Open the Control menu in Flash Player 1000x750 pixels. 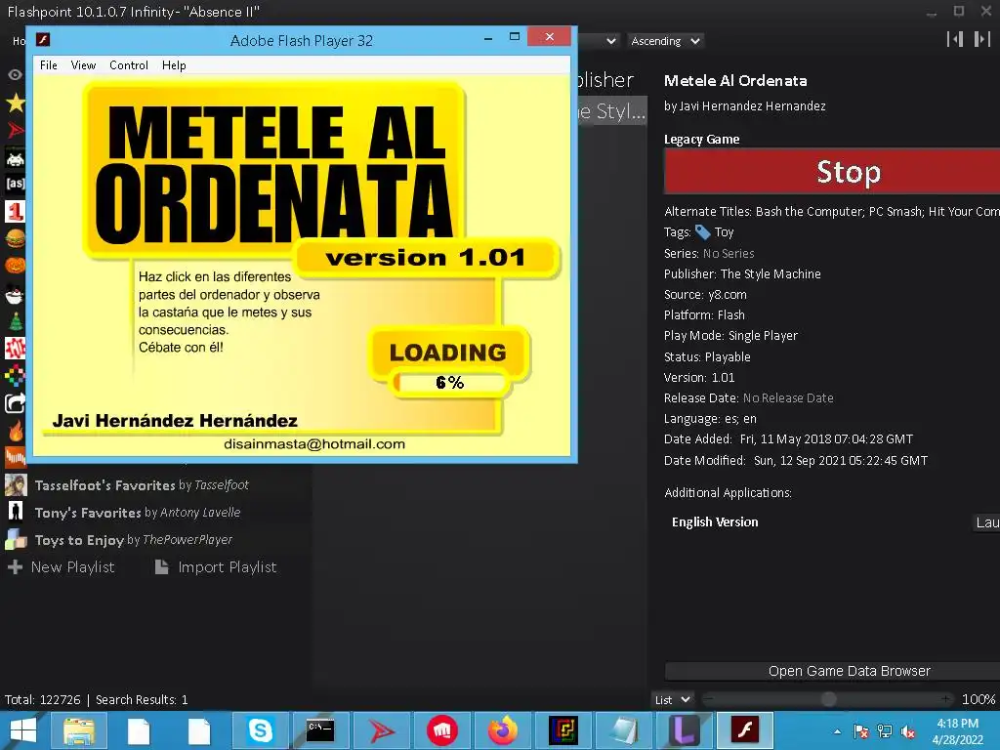tap(129, 65)
